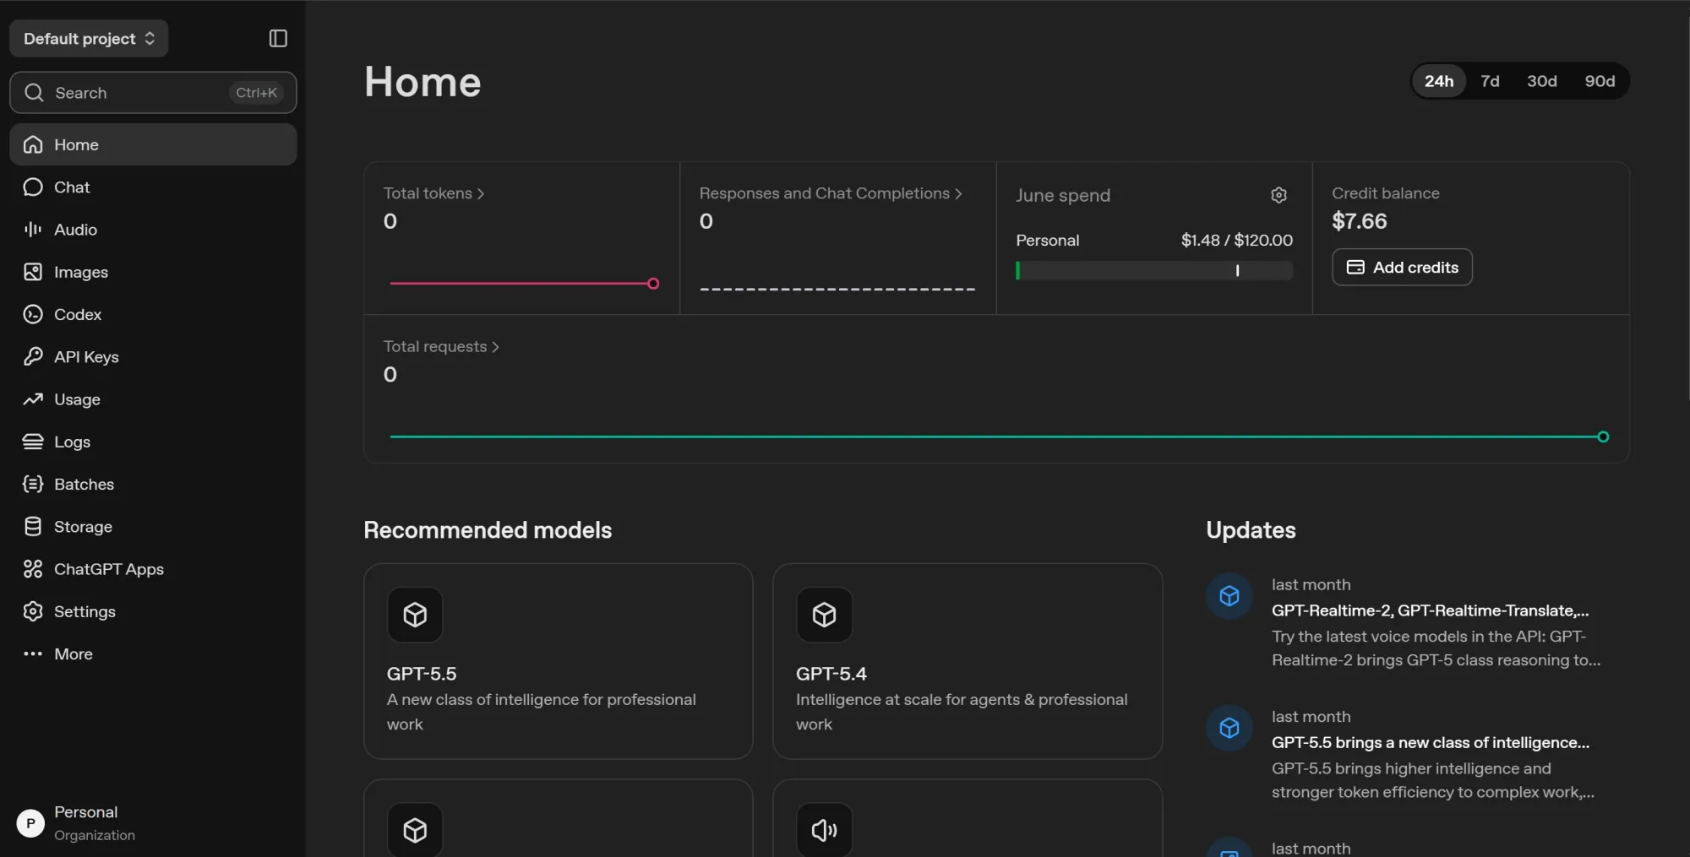1690x857 pixels.
Task: Open the Storage database icon
Action: (x=33, y=527)
